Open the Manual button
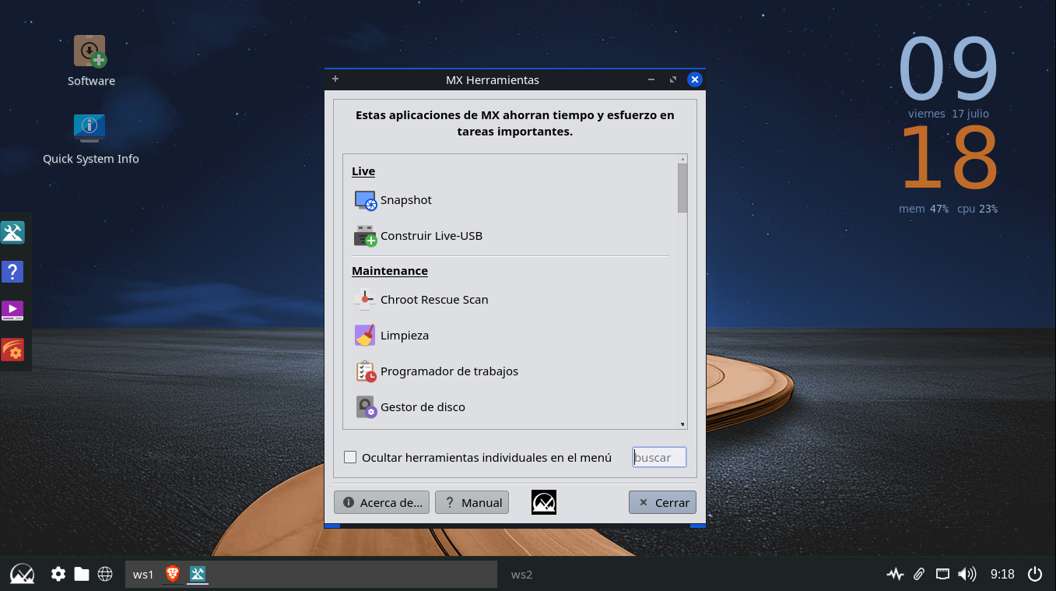Screen dimensions: 1056x591 pos(472,502)
